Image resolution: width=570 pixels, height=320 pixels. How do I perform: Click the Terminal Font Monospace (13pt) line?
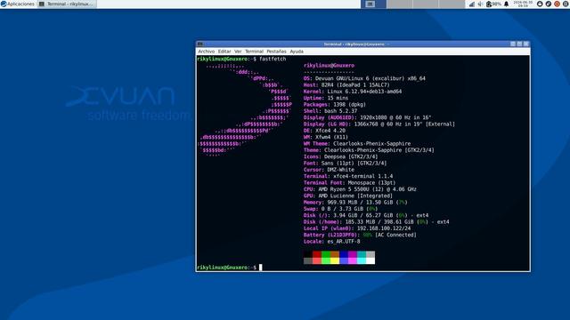click(350, 183)
